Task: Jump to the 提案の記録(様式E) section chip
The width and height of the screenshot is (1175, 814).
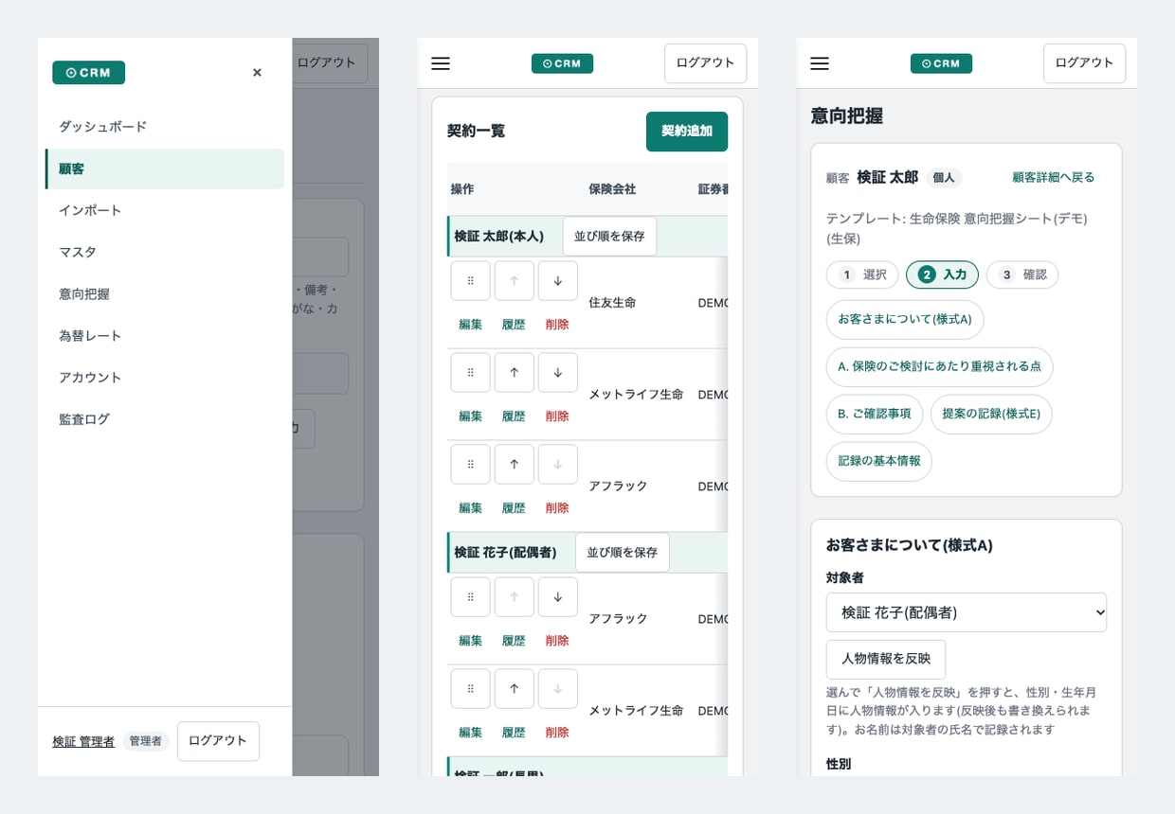Action: coord(991,415)
